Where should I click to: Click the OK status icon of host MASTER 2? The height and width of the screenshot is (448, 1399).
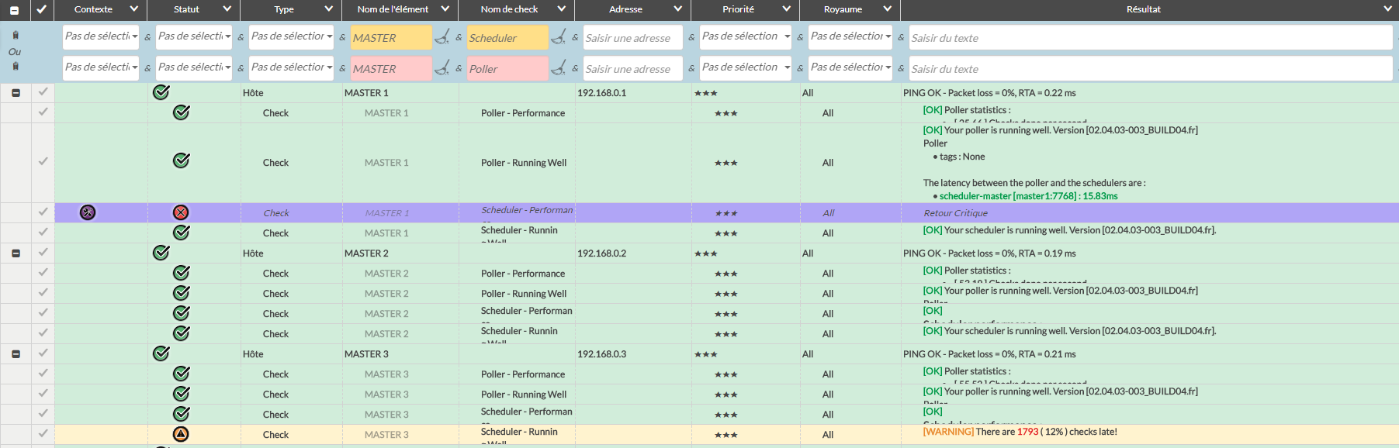pyautogui.click(x=161, y=253)
